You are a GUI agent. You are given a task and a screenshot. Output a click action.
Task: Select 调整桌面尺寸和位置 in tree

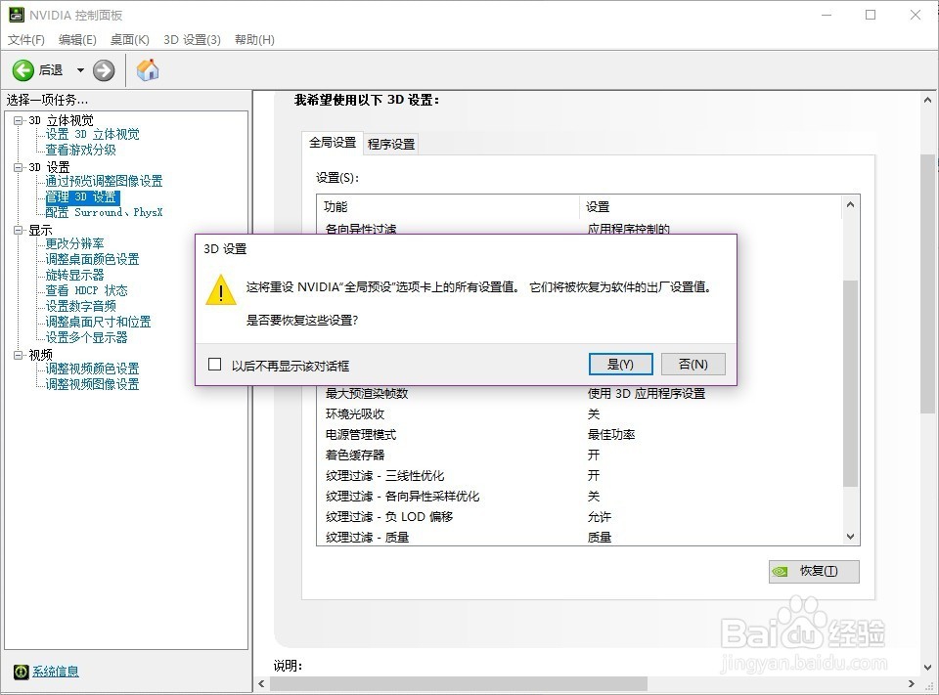click(98, 322)
